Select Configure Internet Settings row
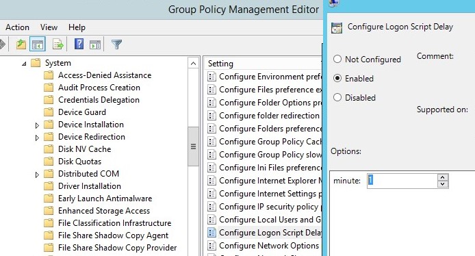This screenshot has height=256, width=475. (x=264, y=194)
